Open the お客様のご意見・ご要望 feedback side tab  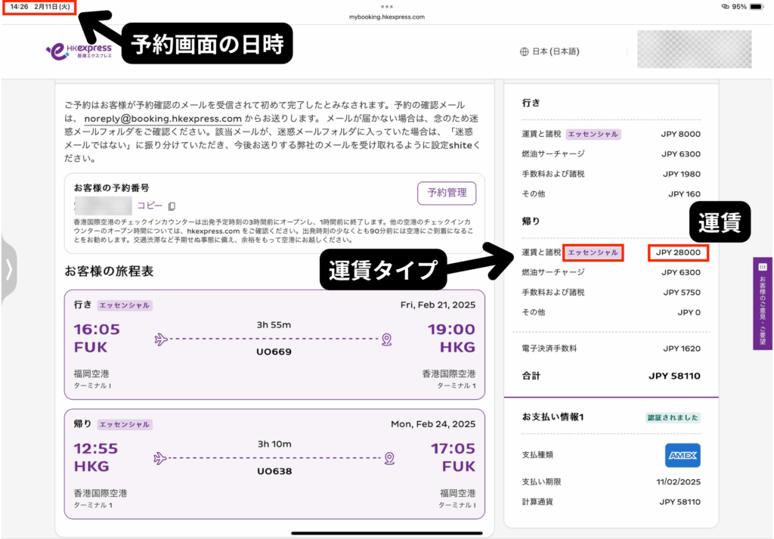coord(763,303)
